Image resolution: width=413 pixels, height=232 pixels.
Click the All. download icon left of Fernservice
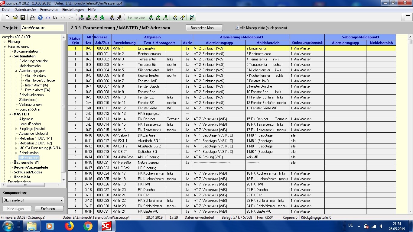point(96,18)
